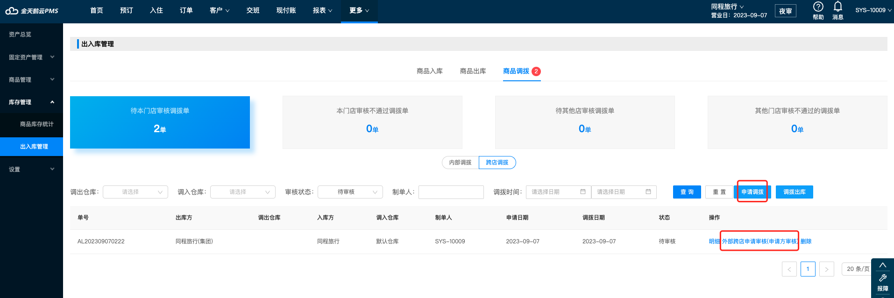Open 调入仓库 dropdown
The width and height of the screenshot is (894, 298).
coord(243,192)
